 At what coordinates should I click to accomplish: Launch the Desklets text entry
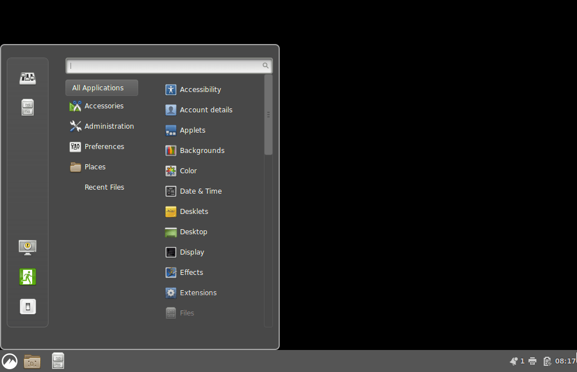coord(194,212)
